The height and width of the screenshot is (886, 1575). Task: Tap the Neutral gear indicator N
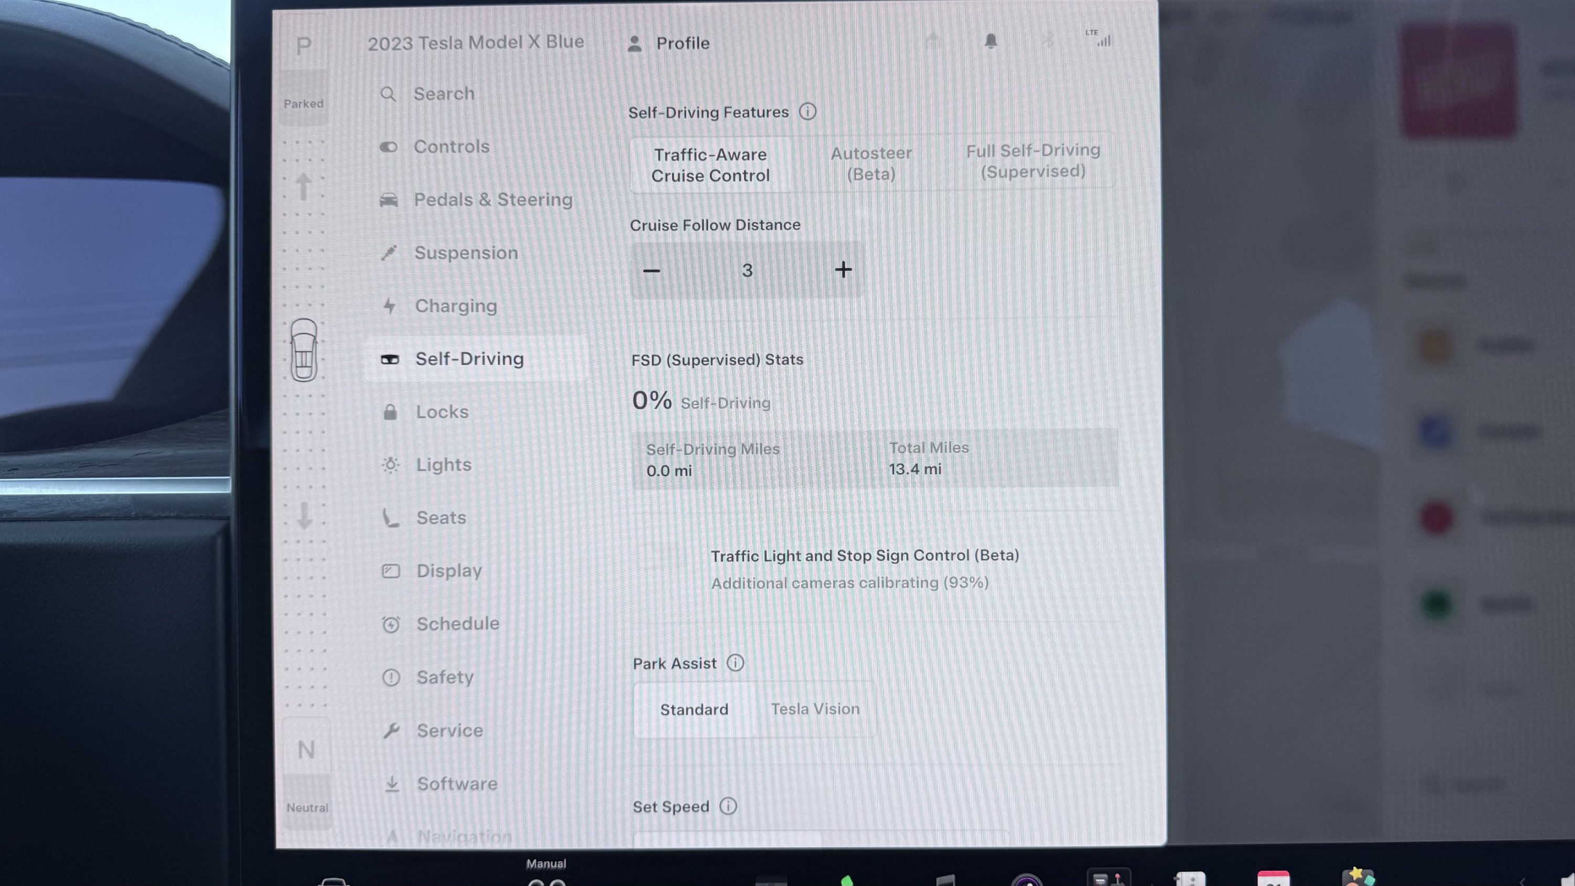click(306, 749)
